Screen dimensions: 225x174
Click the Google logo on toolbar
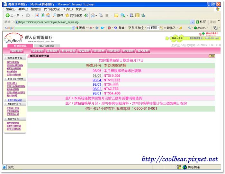(9, 28)
